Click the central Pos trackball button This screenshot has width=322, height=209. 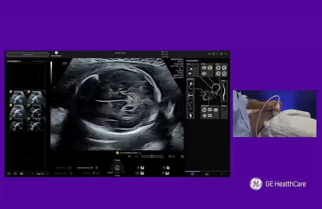(117, 168)
